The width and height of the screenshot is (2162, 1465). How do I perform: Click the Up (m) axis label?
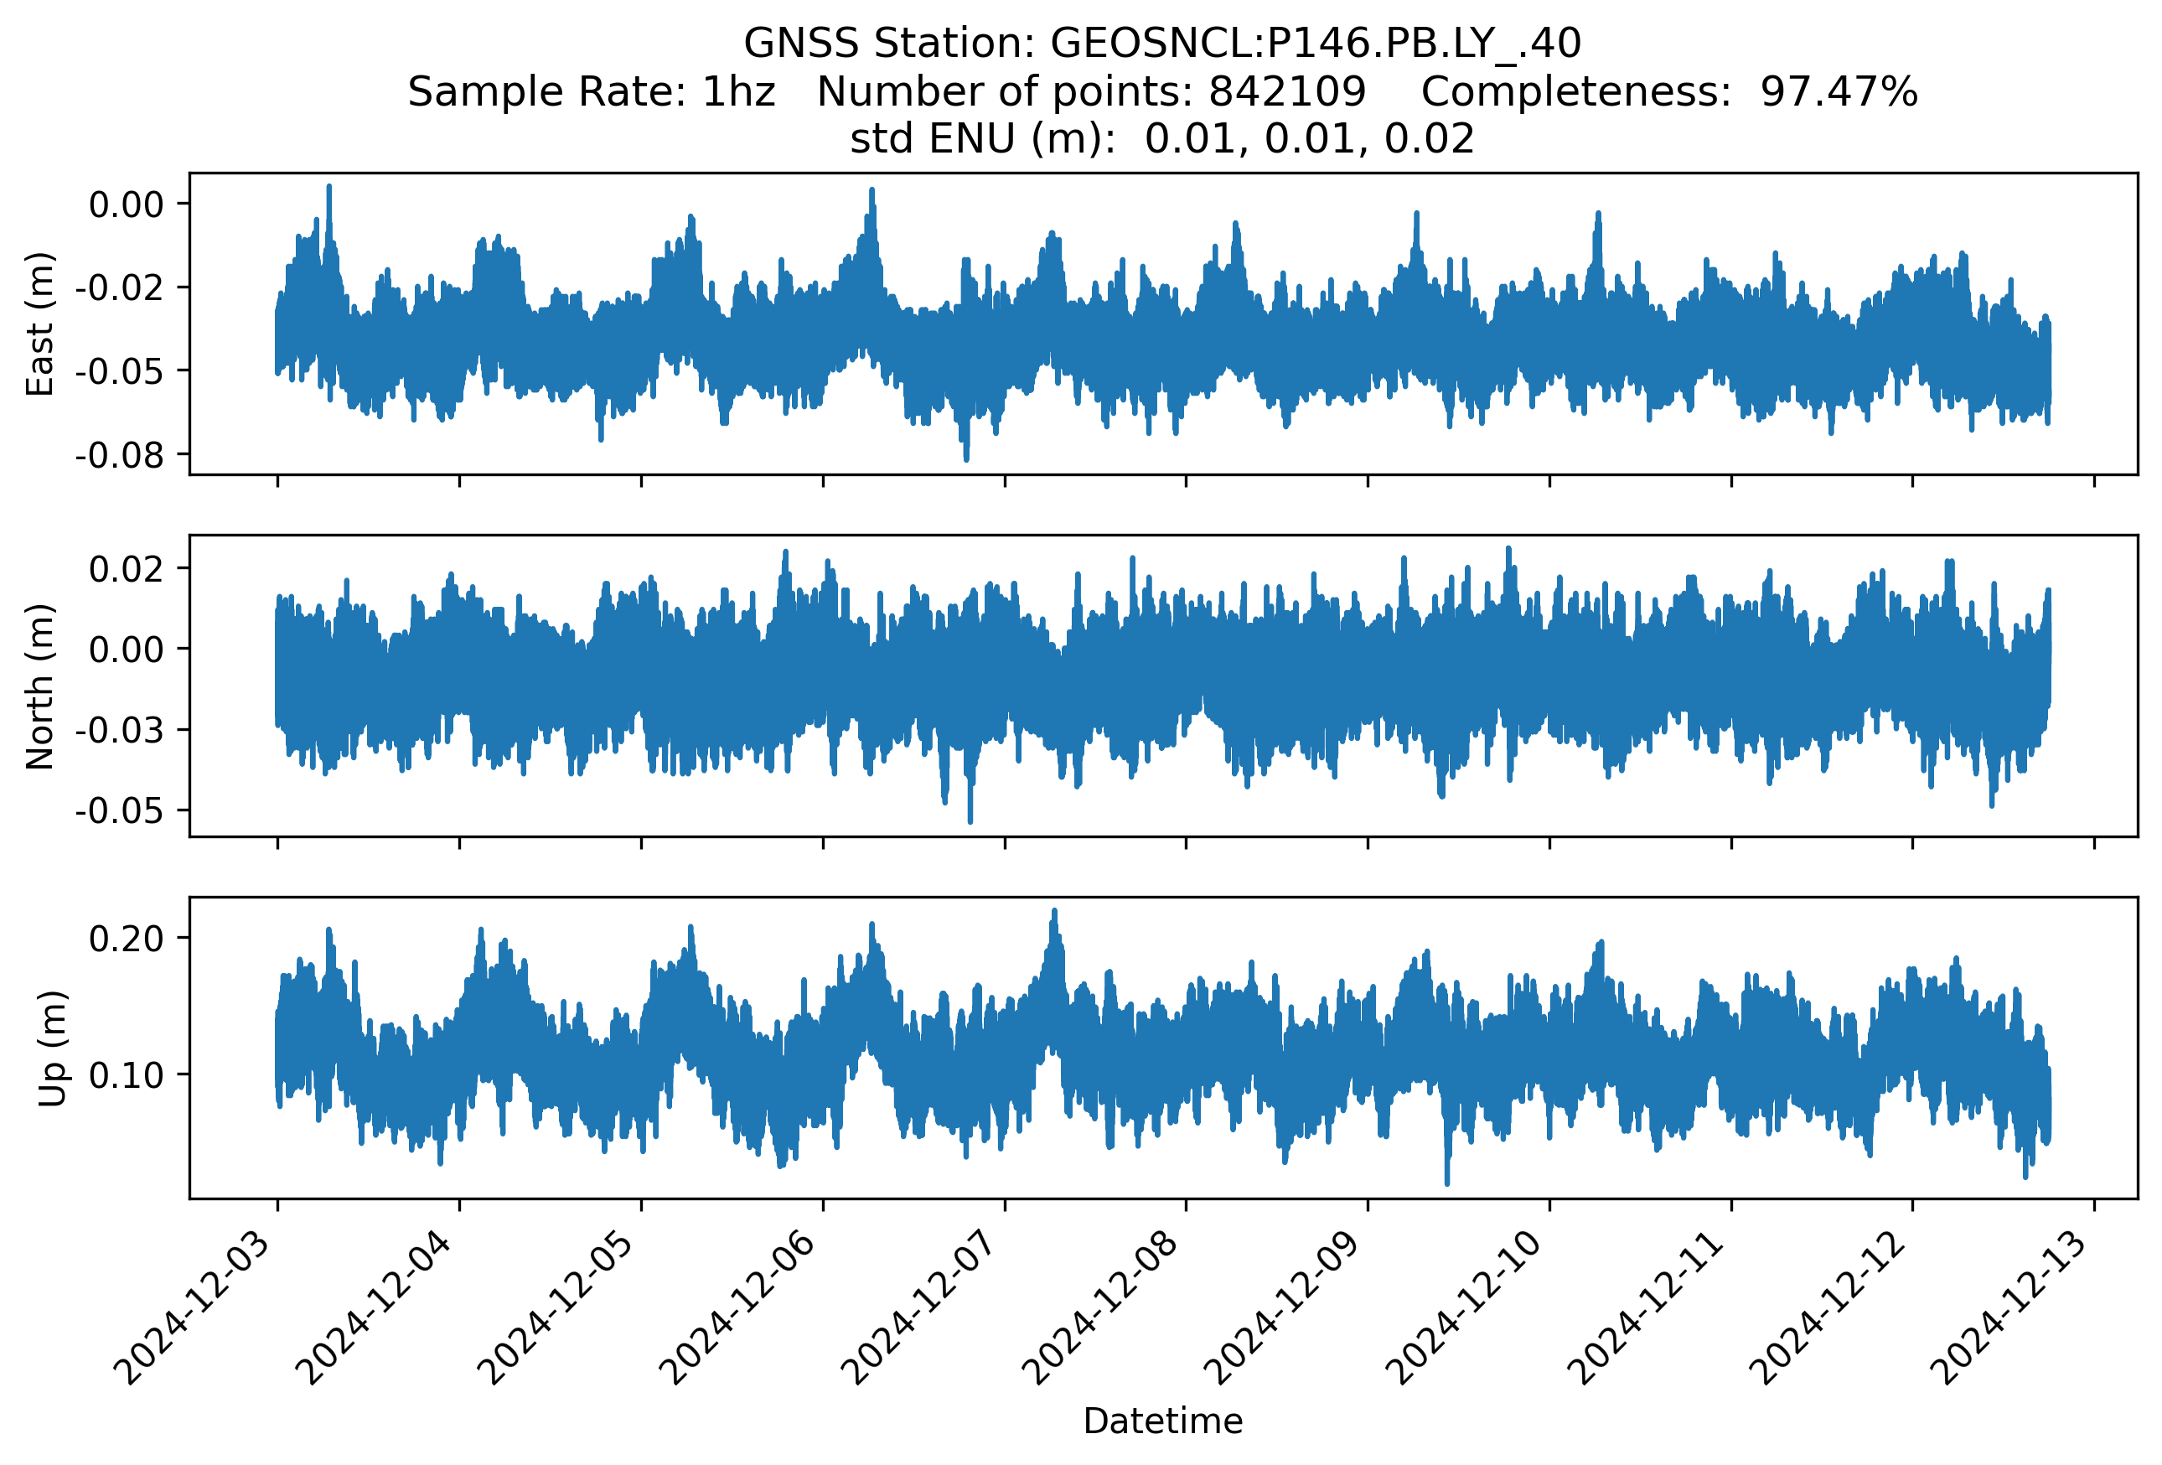(x=52, y=1048)
